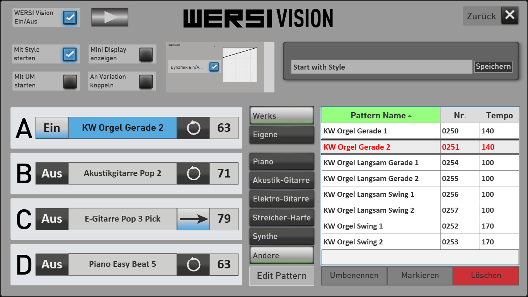Select Piano Easy Beat 5 slot D

coord(123,265)
